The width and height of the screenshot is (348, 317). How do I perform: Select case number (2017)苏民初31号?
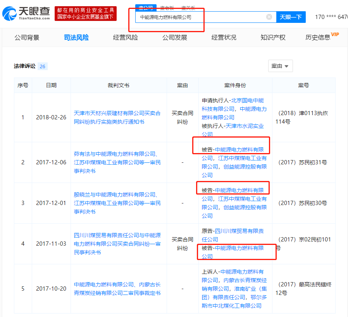[303, 162]
